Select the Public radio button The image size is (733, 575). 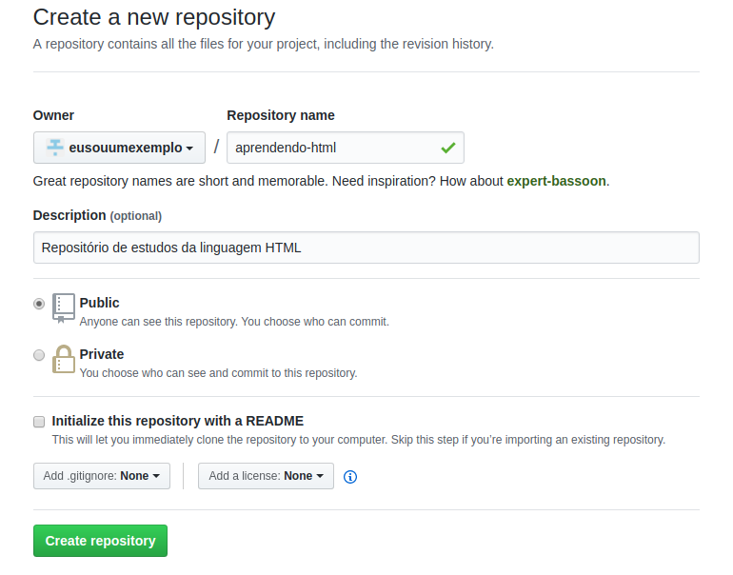[x=39, y=304]
